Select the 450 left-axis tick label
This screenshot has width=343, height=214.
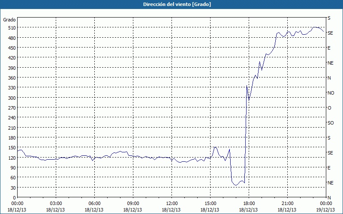[12, 48]
